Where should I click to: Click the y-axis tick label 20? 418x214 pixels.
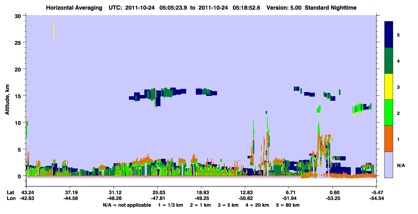pos(18,69)
